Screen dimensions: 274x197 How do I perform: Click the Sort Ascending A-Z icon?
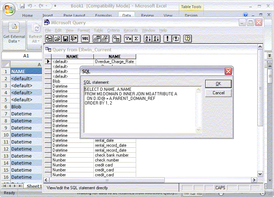coord(148,39)
